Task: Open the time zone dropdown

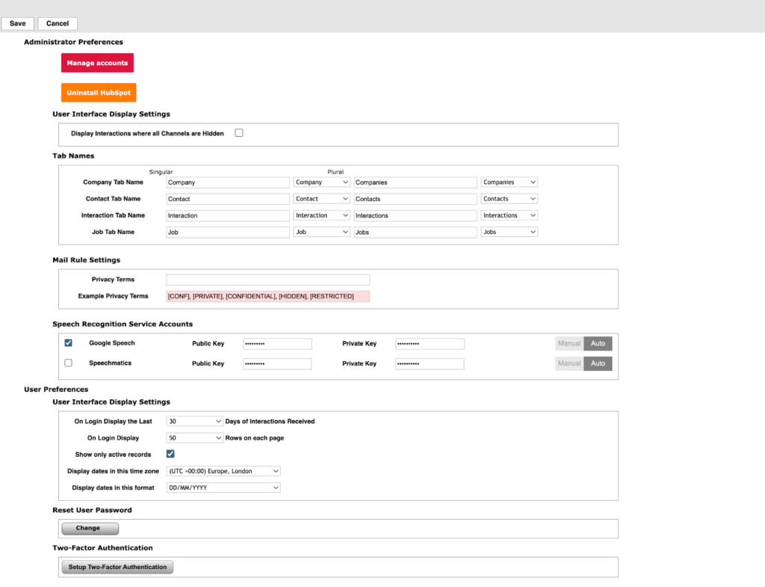Action: (223, 471)
